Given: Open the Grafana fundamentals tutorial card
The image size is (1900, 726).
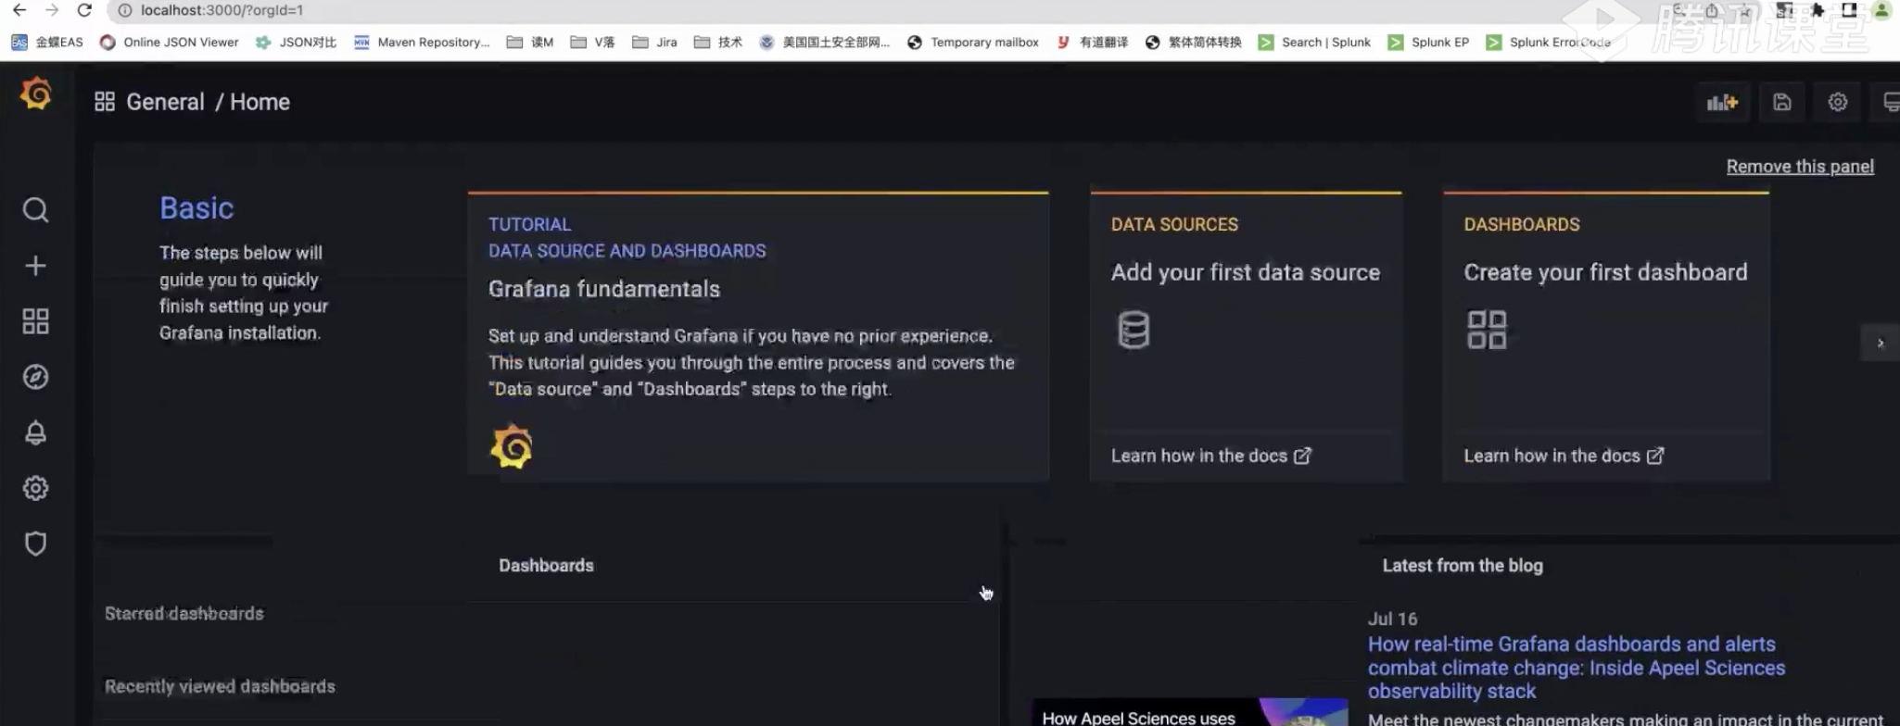Looking at the screenshot, I should [603, 289].
